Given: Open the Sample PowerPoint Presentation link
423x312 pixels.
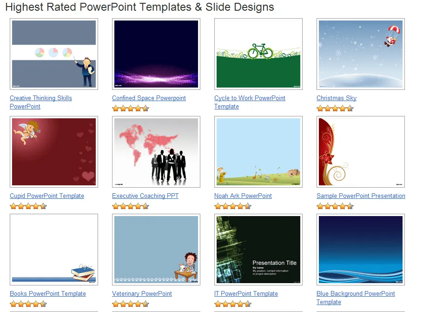Looking at the screenshot, I should 361,196.
